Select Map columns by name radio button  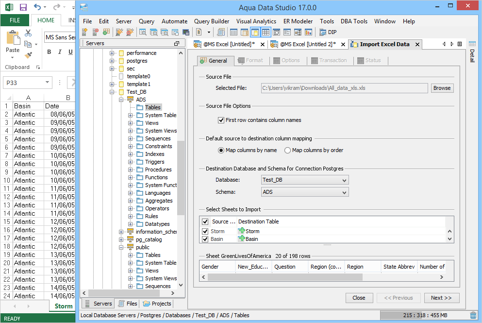click(221, 150)
